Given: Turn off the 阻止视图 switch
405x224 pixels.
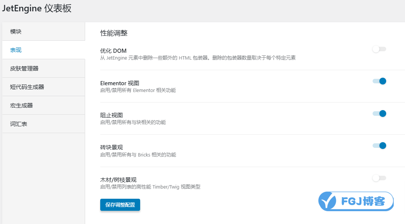Looking at the screenshot, I should point(379,114).
